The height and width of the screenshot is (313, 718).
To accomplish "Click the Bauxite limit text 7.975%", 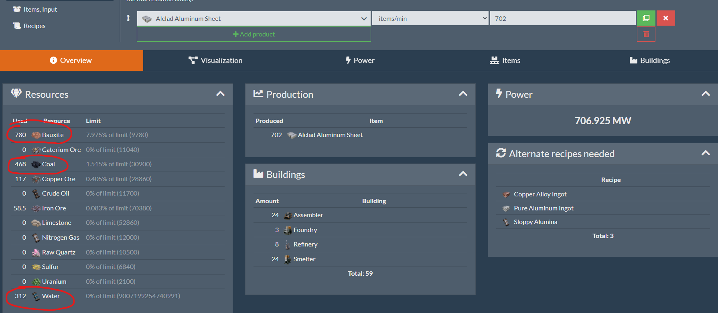I will [x=117, y=135].
